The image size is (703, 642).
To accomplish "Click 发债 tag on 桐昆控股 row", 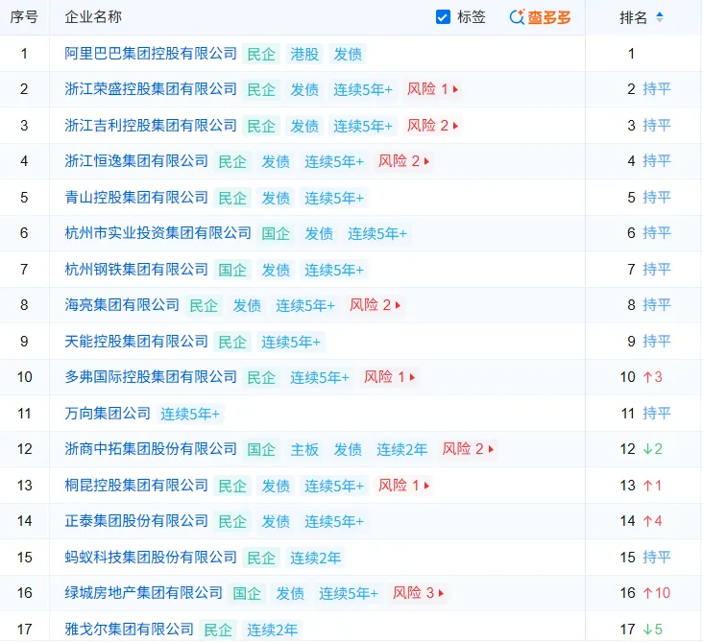I will 276,486.
